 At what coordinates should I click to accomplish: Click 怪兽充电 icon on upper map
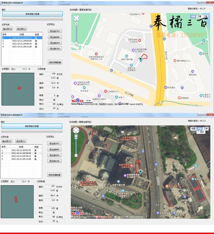point(131,65)
